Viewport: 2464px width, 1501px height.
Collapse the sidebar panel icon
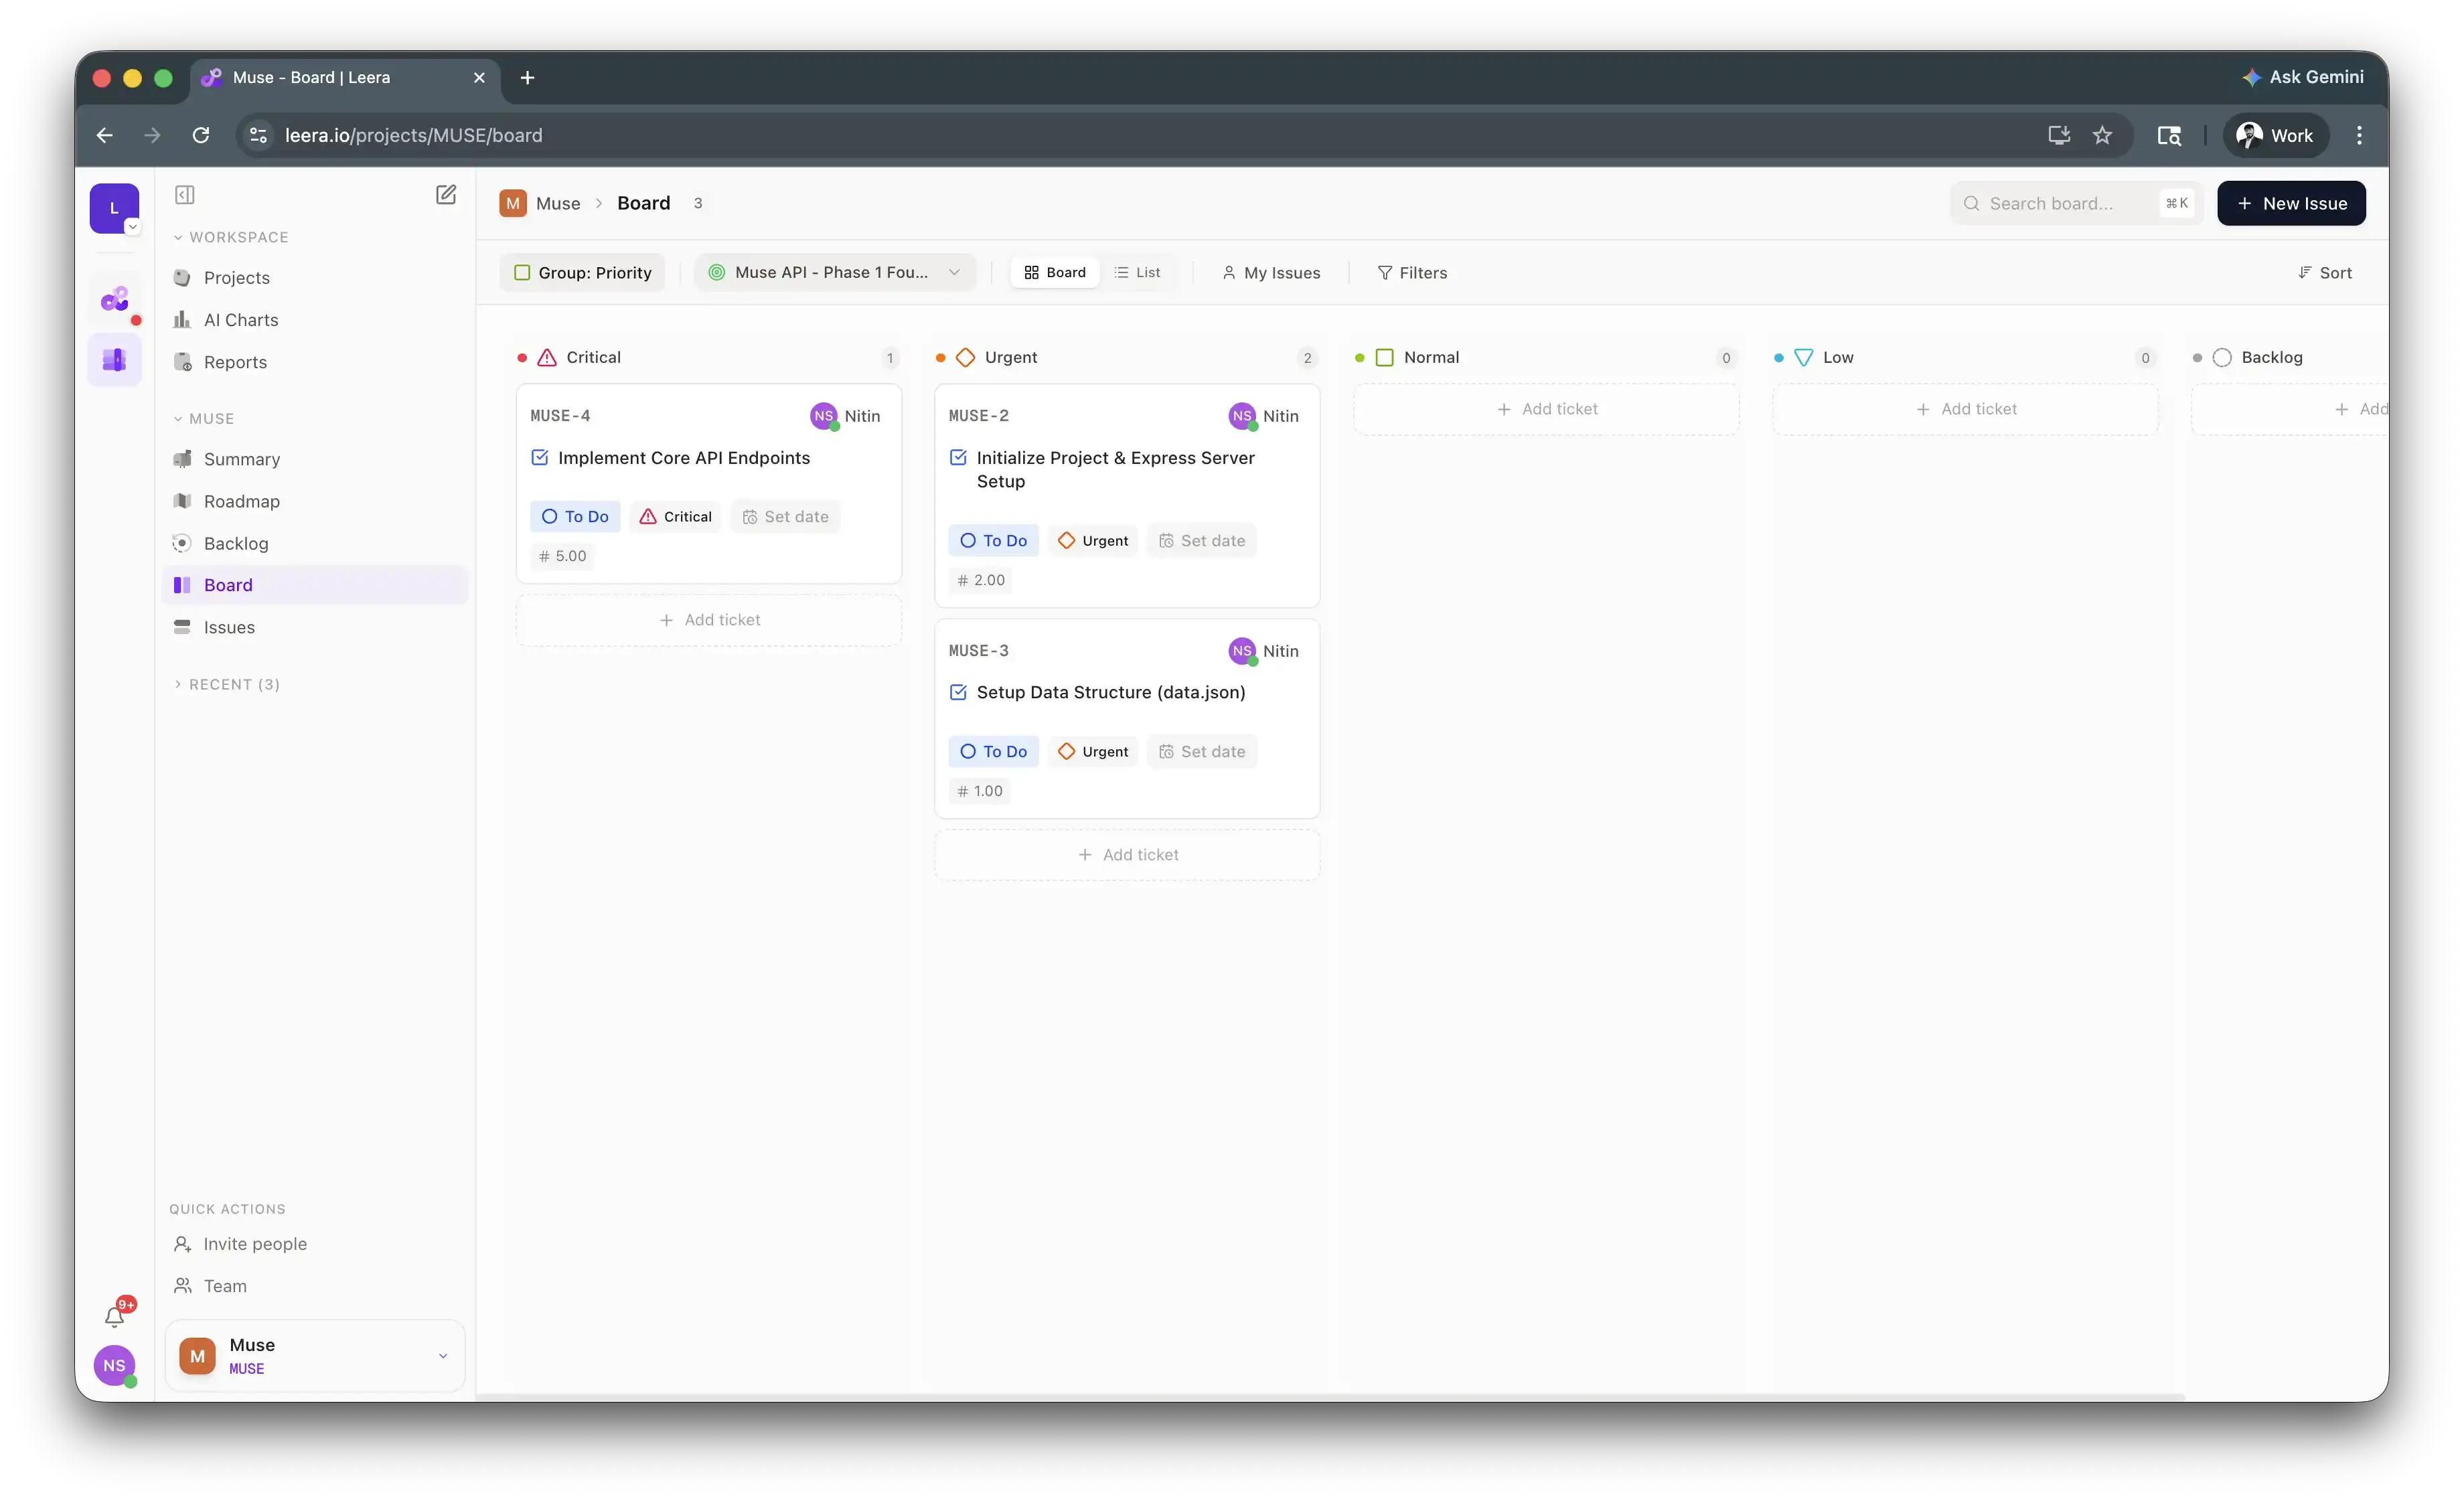point(185,194)
